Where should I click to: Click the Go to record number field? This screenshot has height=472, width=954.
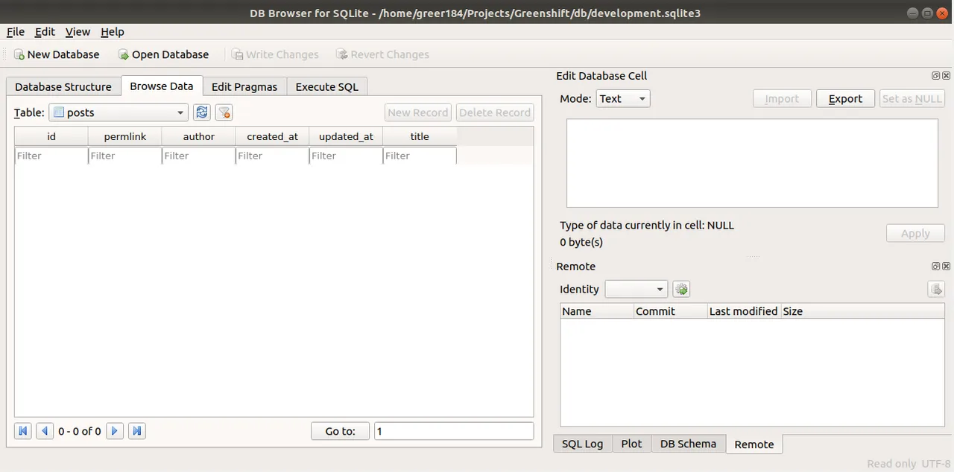point(454,431)
